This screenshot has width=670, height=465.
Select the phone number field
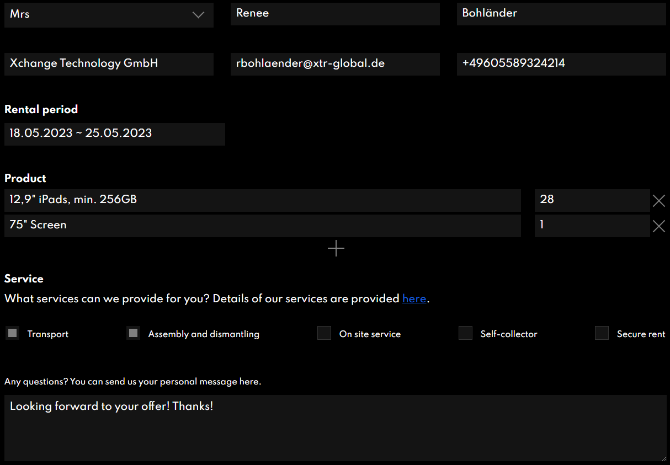point(561,64)
